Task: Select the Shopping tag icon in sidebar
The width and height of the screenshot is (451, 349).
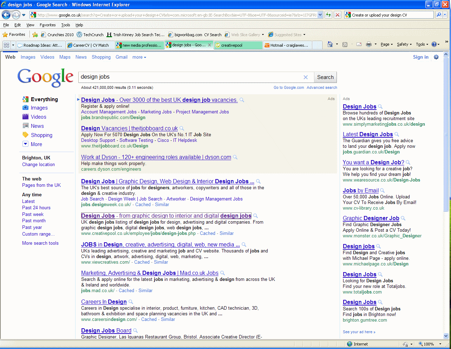Action: click(25, 135)
